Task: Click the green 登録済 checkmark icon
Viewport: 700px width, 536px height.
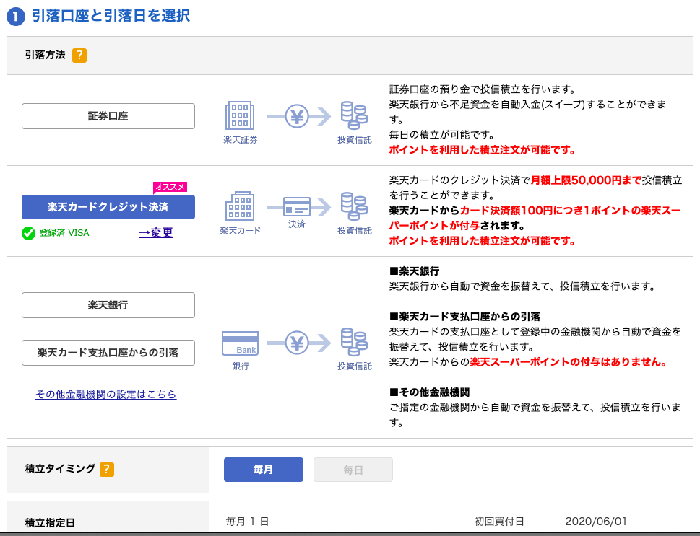Action: [x=29, y=233]
